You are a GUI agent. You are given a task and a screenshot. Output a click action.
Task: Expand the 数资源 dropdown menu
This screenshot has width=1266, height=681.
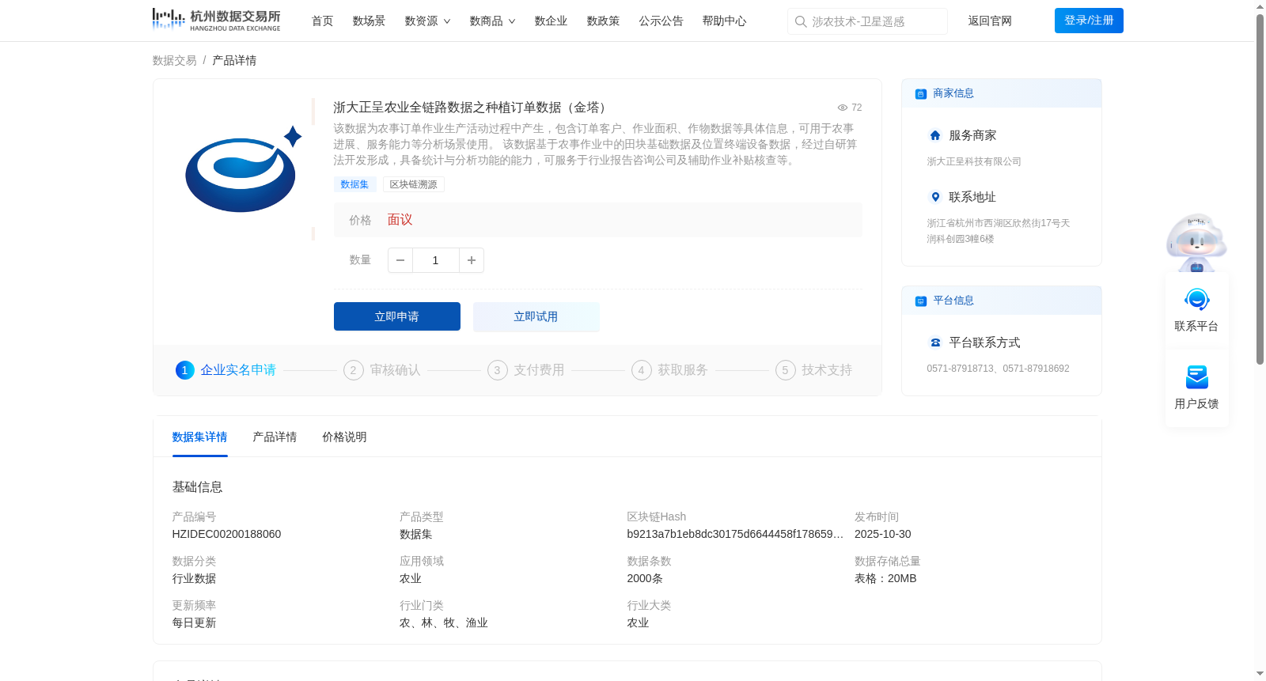click(x=427, y=21)
